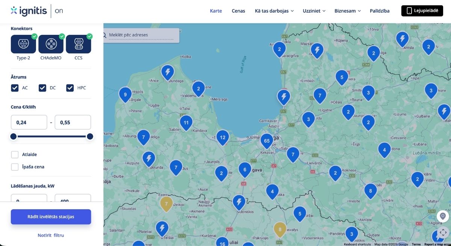Open the cluster marker showing 9 near Ventspils
Viewport: 451px width, 246px height.
coord(125,95)
